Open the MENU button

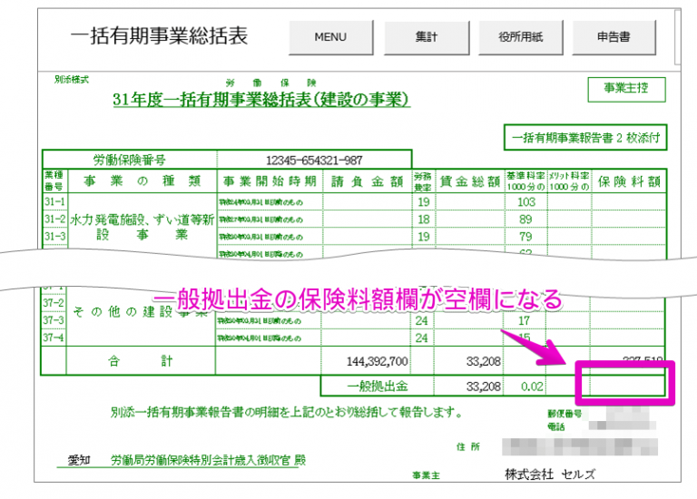pos(330,37)
